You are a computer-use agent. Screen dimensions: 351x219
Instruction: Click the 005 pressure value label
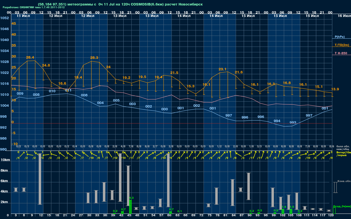click(116, 100)
